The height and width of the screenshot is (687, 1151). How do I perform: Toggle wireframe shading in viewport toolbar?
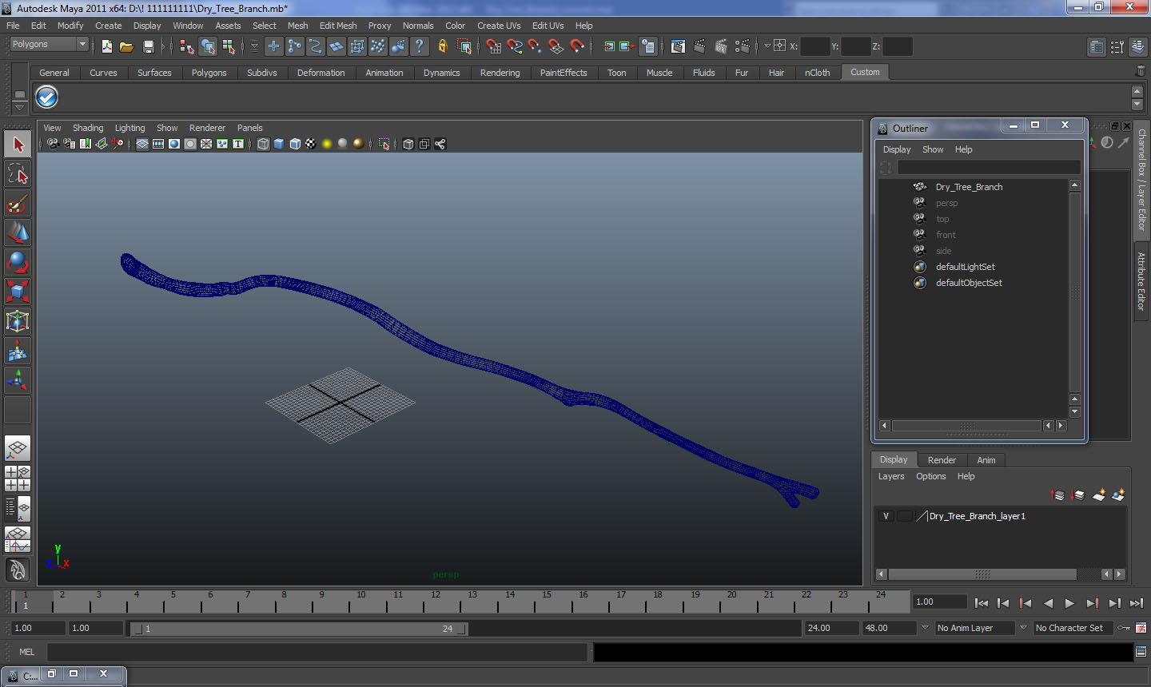click(263, 144)
